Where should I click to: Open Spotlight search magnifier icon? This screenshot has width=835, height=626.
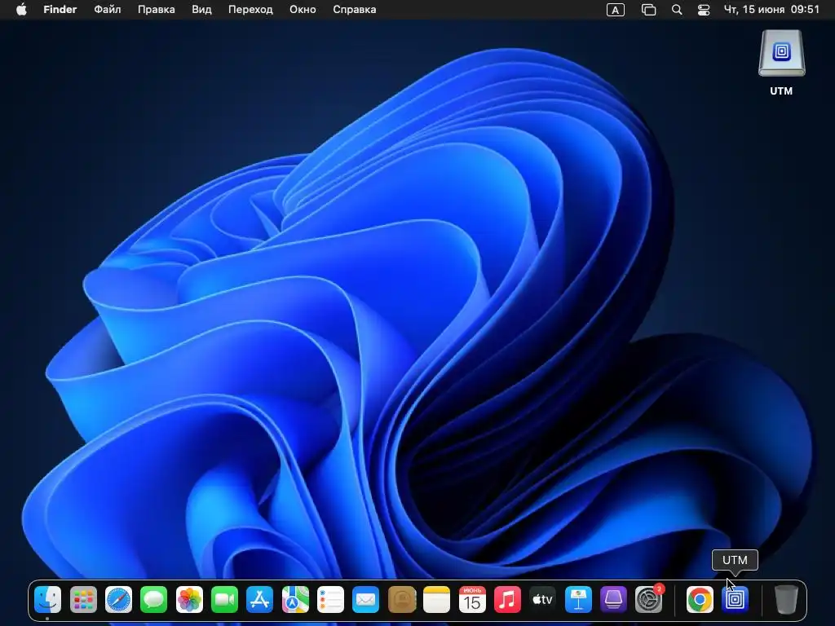677,10
